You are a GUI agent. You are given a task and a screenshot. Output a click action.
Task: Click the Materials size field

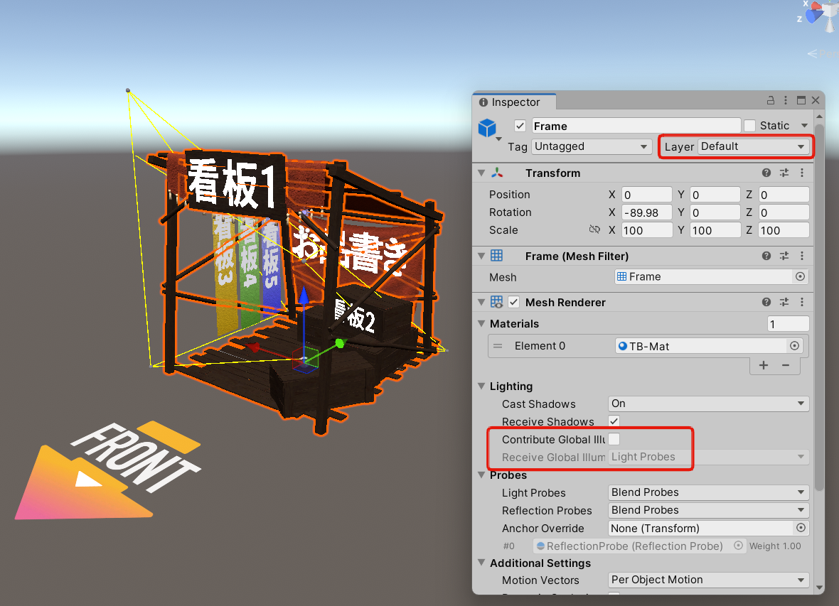pos(789,323)
